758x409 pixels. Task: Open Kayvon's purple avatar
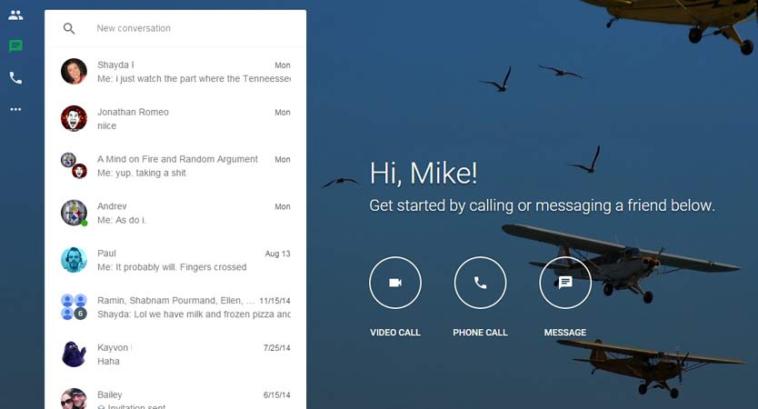click(x=74, y=354)
